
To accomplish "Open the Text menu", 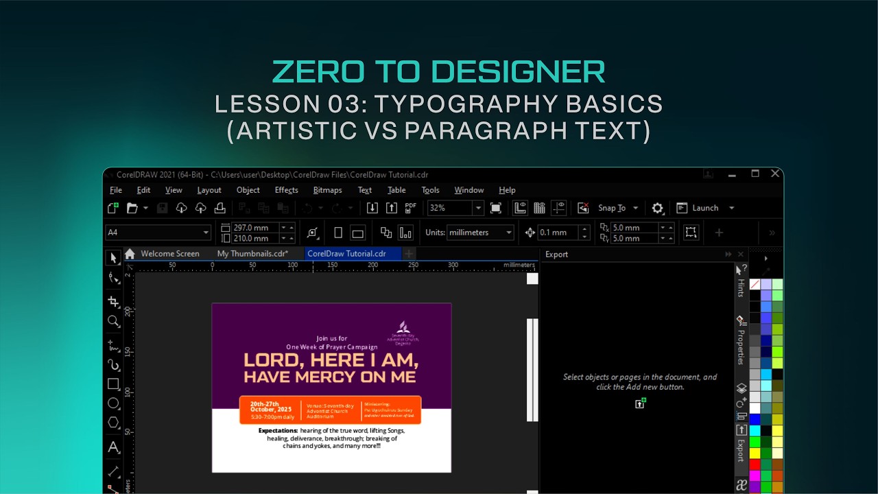I will [365, 190].
